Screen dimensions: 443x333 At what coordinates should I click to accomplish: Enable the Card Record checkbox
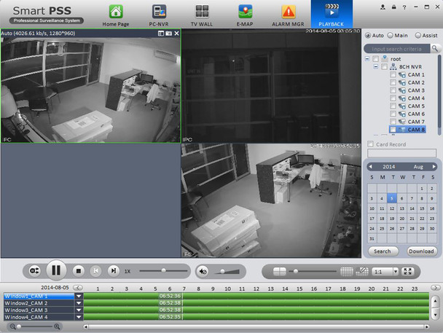click(x=370, y=144)
